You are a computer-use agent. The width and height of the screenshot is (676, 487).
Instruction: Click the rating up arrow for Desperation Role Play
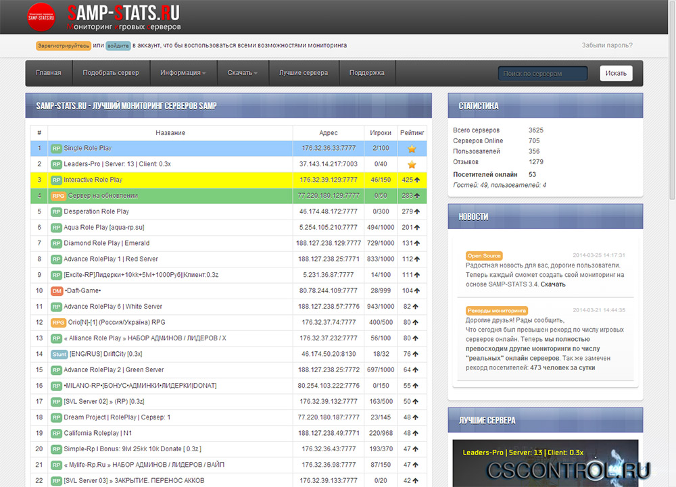[x=417, y=212]
